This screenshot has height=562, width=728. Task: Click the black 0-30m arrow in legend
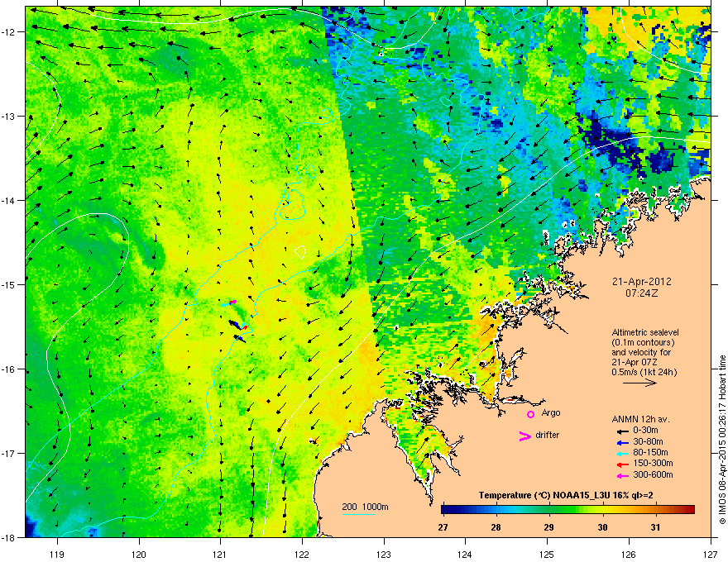point(621,431)
